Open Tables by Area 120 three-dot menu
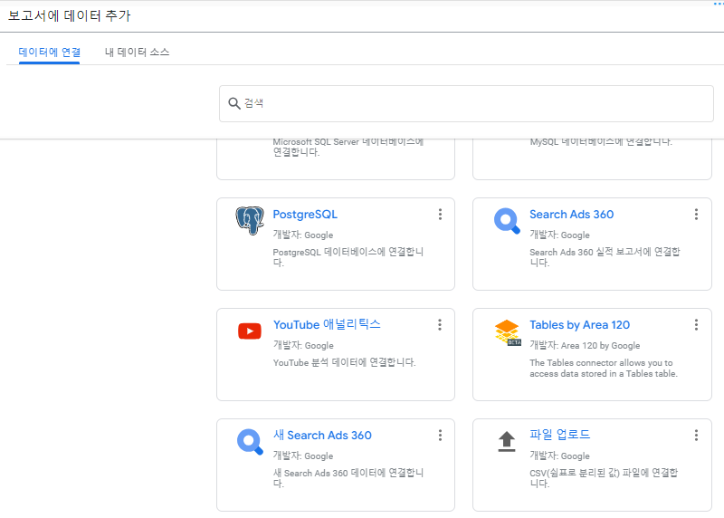 [696, 324]
